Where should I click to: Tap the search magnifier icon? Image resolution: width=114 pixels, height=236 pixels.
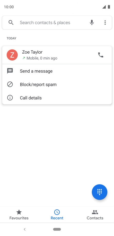tap(11, 23)
